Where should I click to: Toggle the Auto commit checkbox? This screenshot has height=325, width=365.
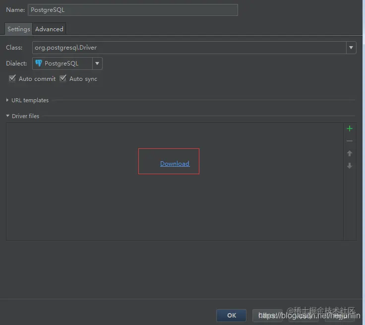pos(12,78)
